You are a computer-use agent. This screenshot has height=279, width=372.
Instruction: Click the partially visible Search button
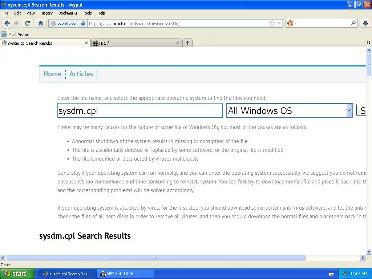click(361, 110)
